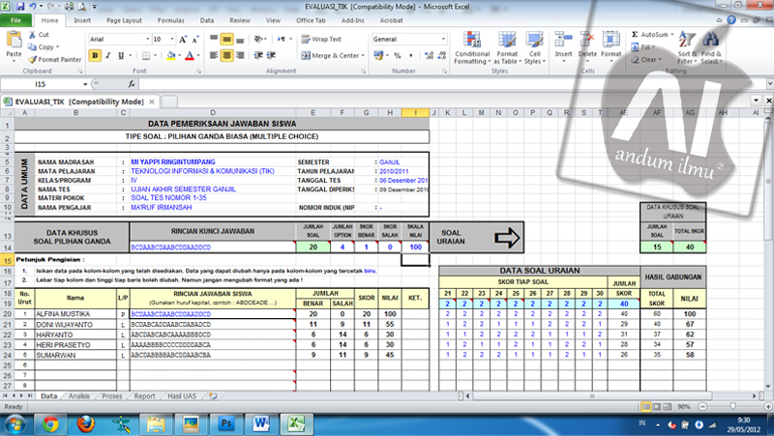Screen dimensions: 774x436
Task: Toggle Align Text Left
Action: pyautogui.click(x=214, y=55)
